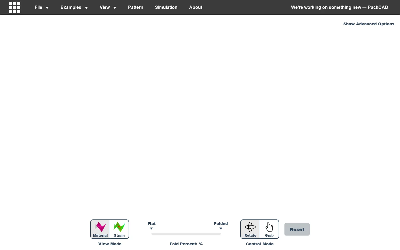400x250 pixels.
Task: Follow the PackCAD announcement link
Action: pos(339,7)
